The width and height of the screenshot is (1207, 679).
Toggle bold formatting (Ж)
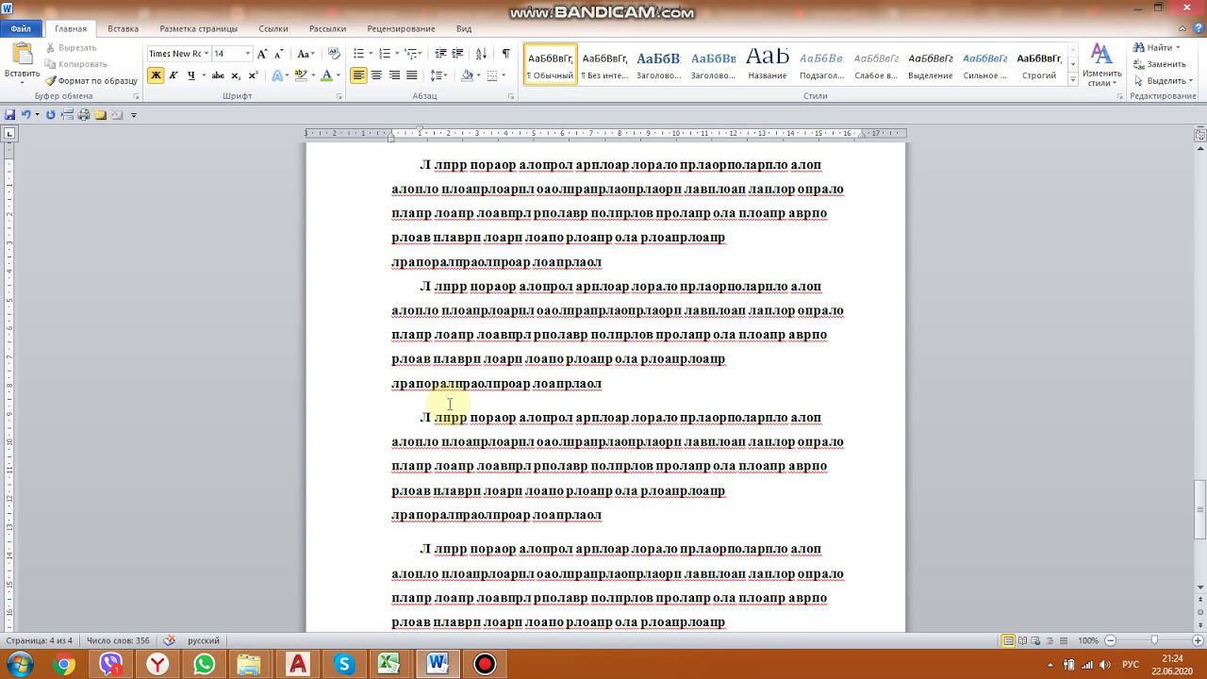[x=156, y=75]
